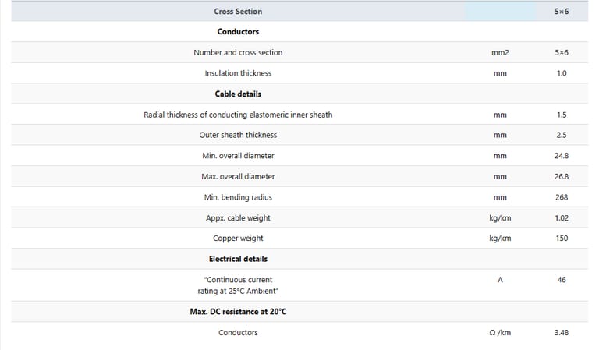Select the Number and cross section row label

(x=238, y=53)
